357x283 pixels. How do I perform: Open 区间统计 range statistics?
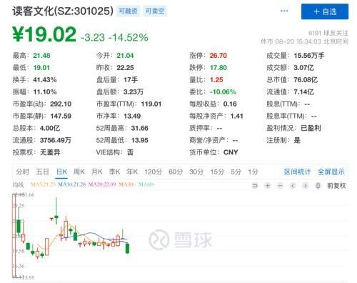298,172
